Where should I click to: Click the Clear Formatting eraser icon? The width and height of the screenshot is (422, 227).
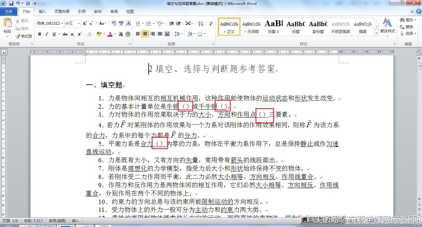point(114,23)
